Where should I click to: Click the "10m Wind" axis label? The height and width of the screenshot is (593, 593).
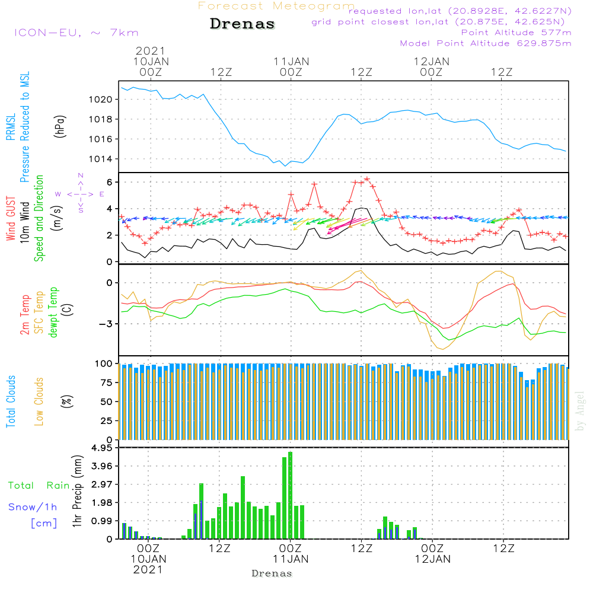pos(24,222)
